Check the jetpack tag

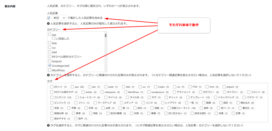(x=224, y=87)
